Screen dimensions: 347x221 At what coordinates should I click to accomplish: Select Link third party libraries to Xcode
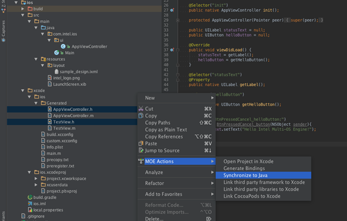pos(263,189)
